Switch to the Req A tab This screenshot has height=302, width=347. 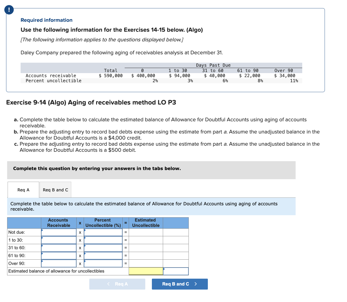23,190
